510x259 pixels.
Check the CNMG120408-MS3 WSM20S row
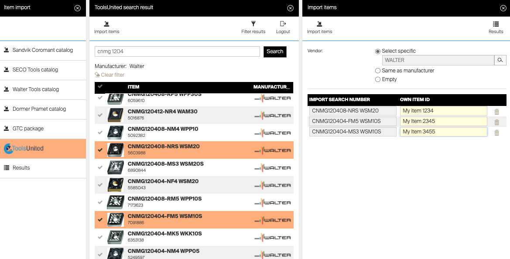click(x=100, y=167)
